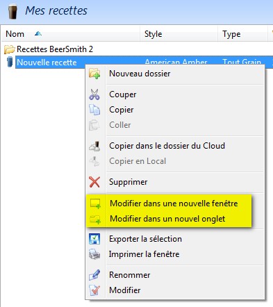Click the Renommer pencil icon

[94, 275]
